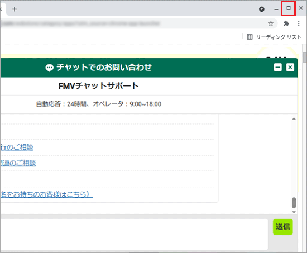
Task: Maximize the Chrome browser window
Action: 288,8
